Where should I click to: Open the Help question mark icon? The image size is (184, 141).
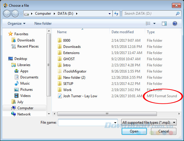coord(175,23)
